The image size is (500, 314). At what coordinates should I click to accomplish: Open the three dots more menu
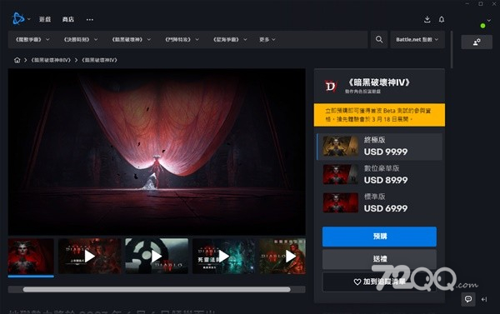[90, 19]
